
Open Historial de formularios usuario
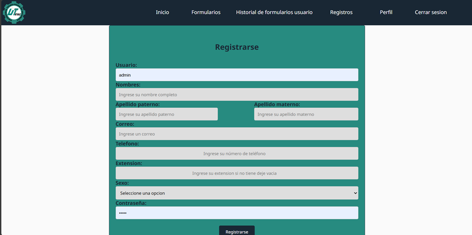click(274, 12)
